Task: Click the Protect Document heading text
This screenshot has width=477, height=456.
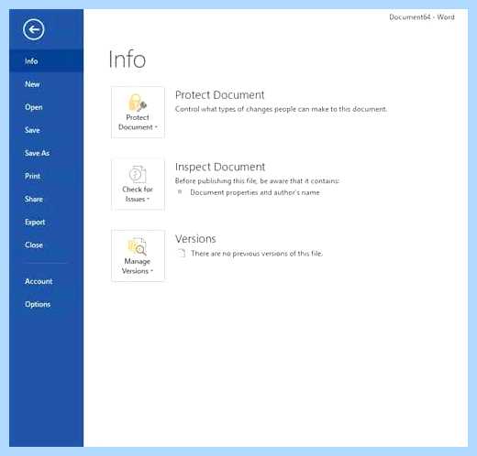Action: point(219,95)
